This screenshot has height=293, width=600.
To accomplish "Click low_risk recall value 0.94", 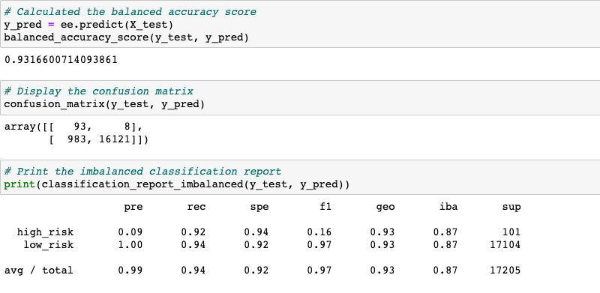I will [193, 245].
